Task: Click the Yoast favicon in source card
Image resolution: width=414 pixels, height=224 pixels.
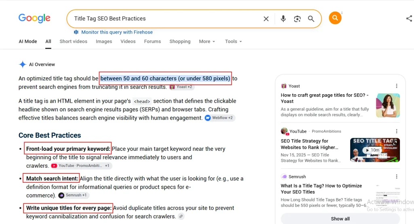Action: click(284, 86)
